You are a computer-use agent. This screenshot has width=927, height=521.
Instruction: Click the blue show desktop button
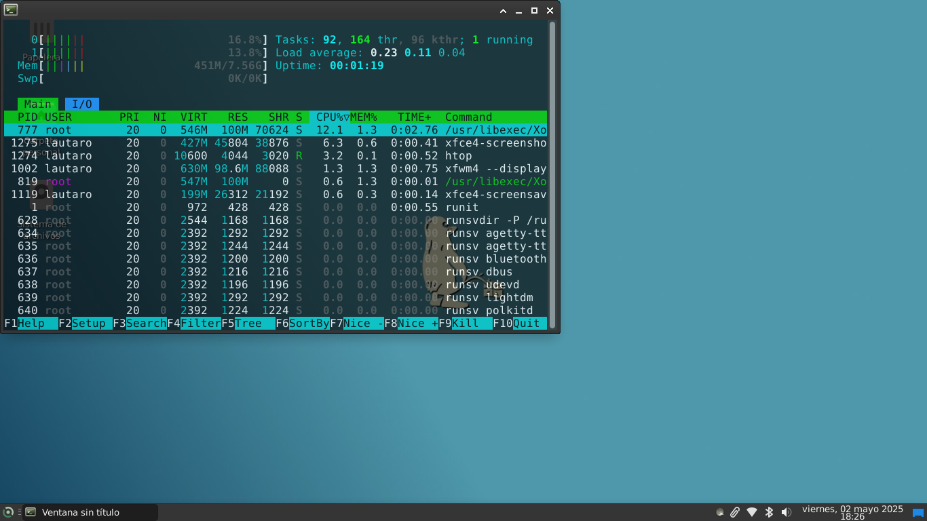918,513
